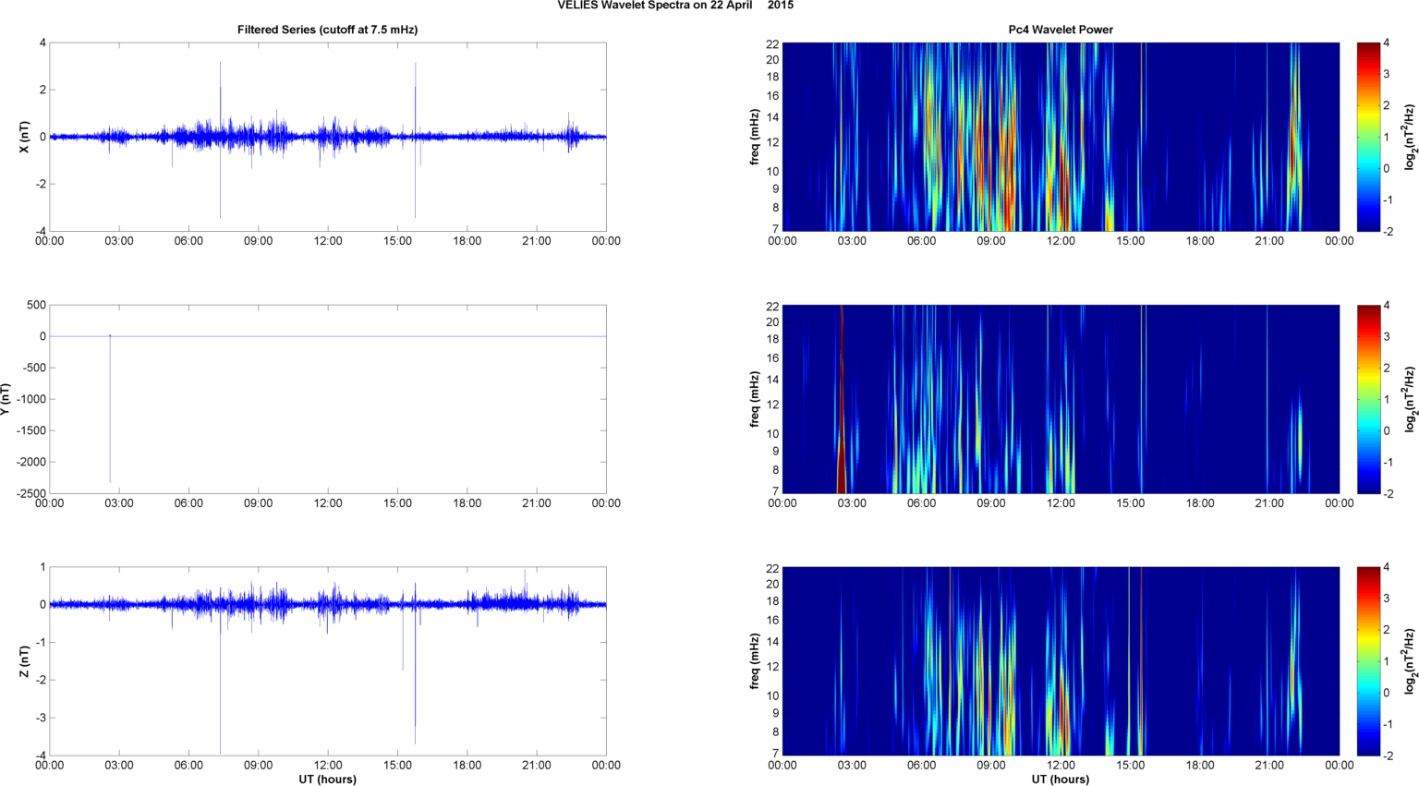Click the -1500 tick on the Y (nT) axis
The height and width of the screenshot is (786, 1419).
point(30,430)
